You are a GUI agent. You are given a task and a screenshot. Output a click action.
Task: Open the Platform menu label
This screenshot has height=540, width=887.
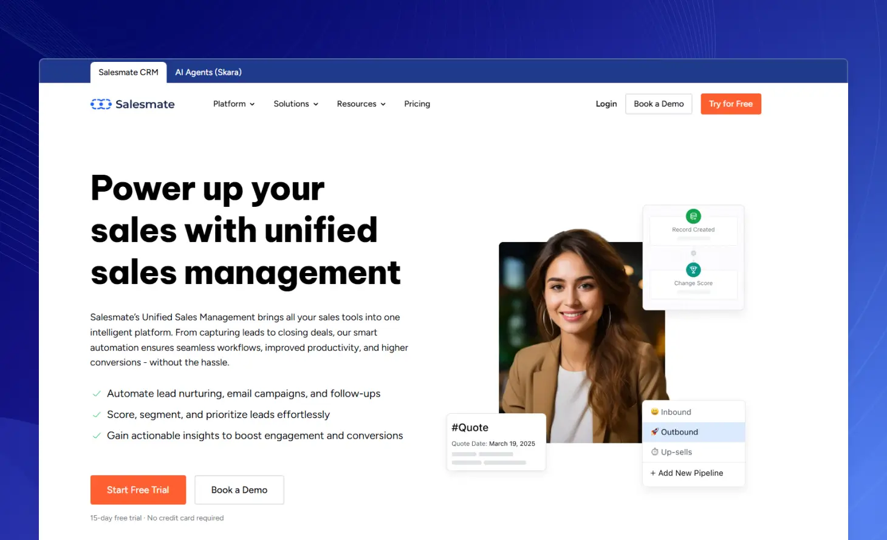coord(229,104)
